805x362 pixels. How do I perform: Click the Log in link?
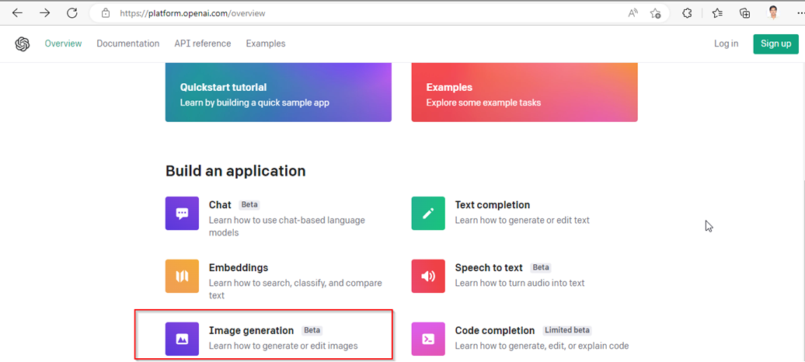[x=726, y=44]
